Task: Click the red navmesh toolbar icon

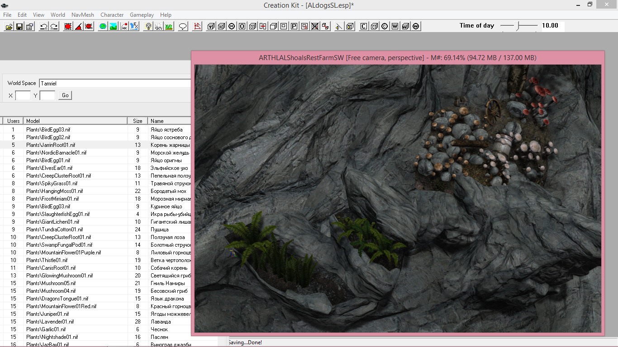Action: pos(197,27)
